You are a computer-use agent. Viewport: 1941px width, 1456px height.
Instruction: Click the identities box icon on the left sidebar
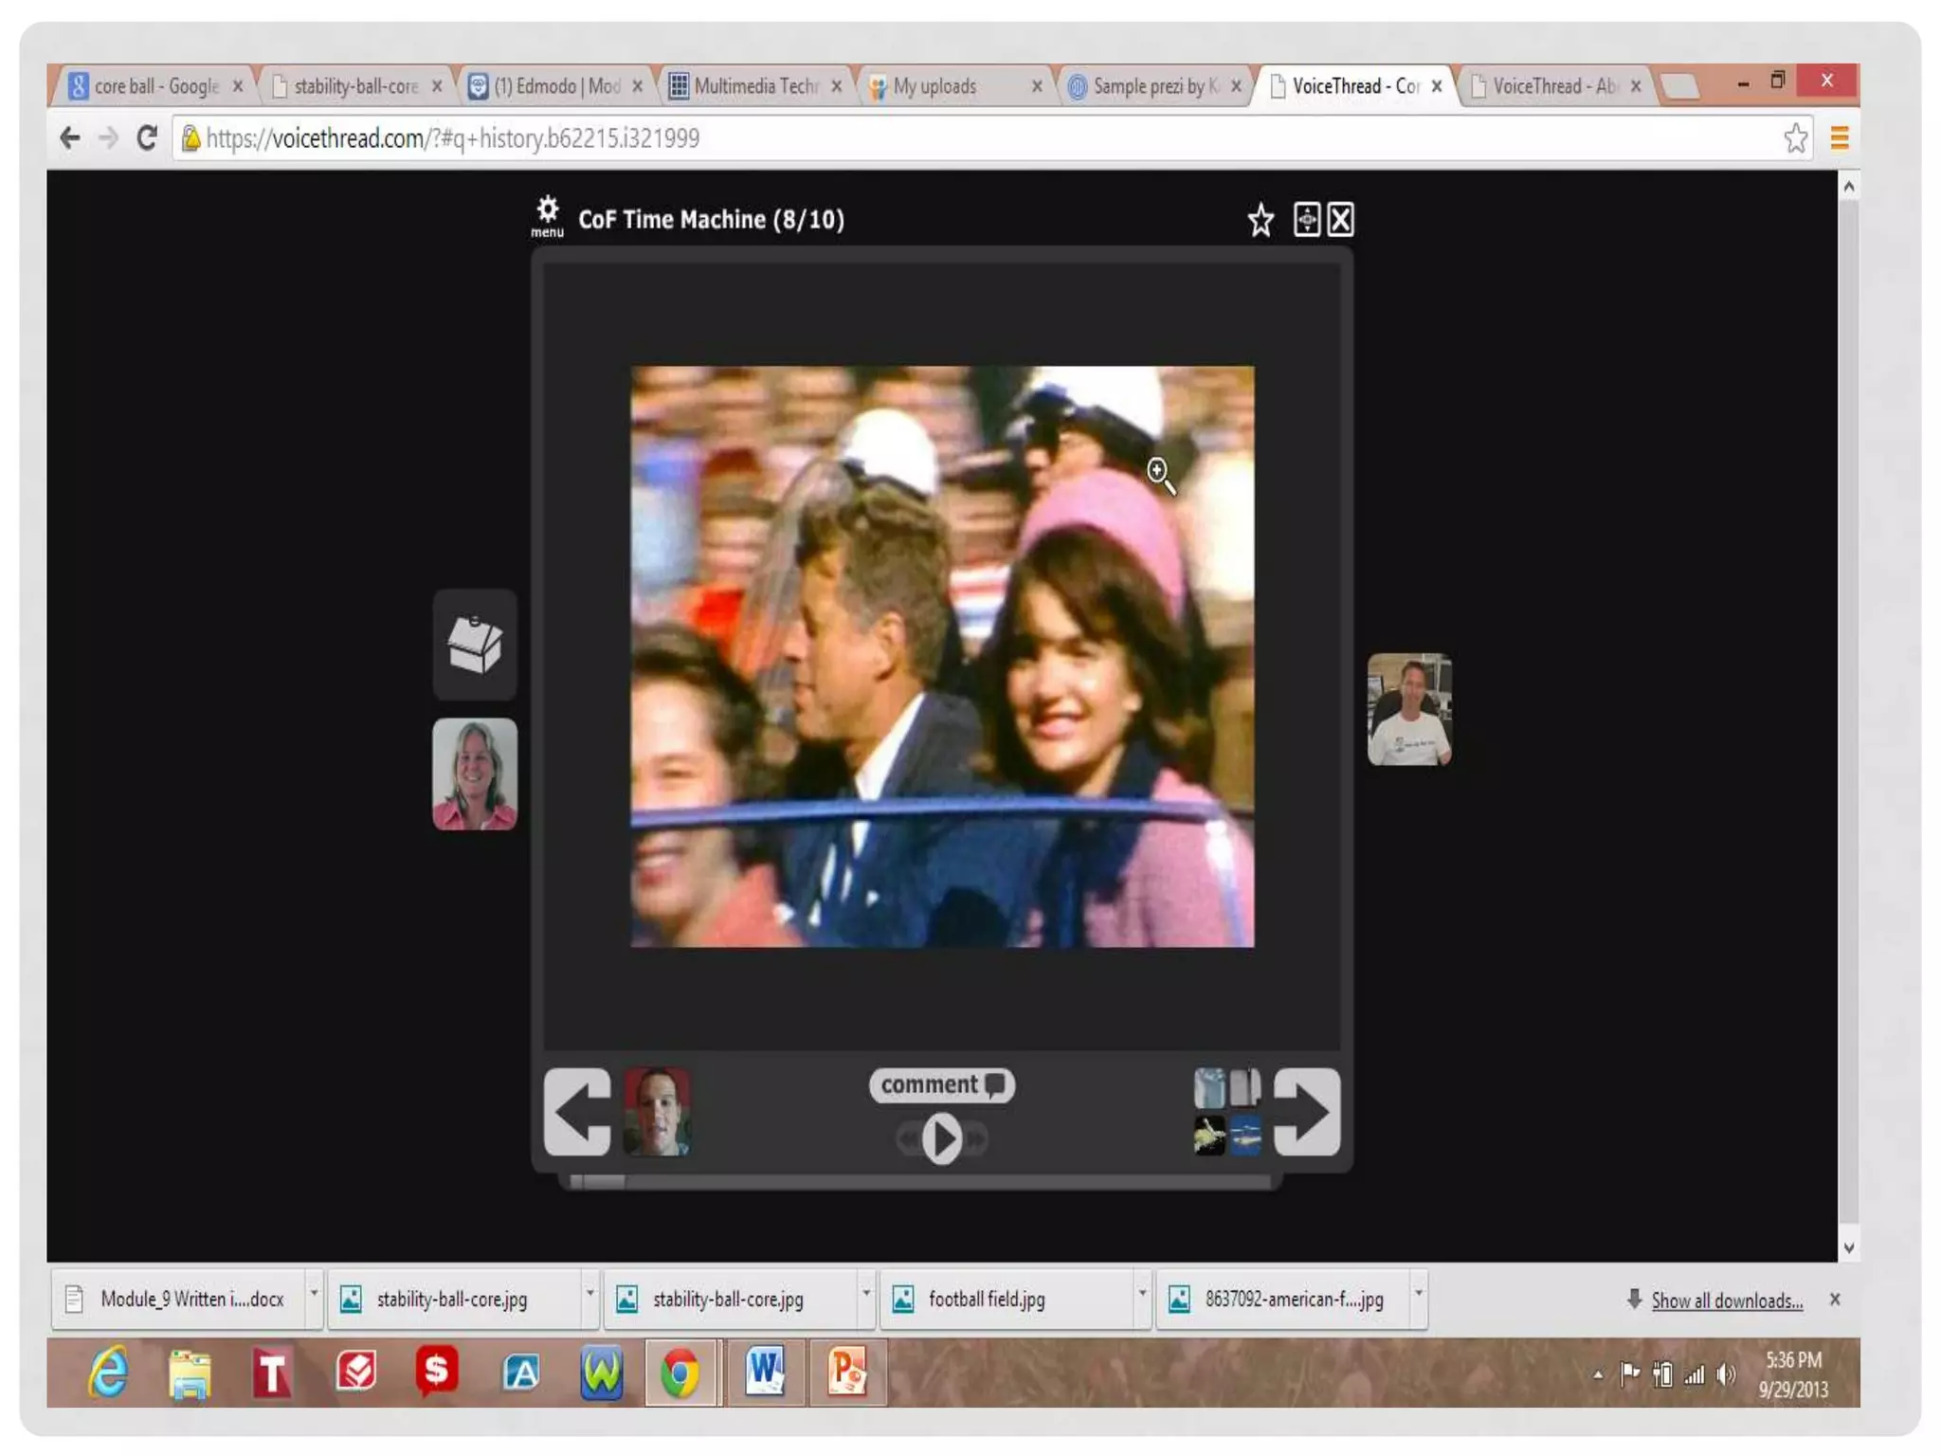tap(475, 645)
